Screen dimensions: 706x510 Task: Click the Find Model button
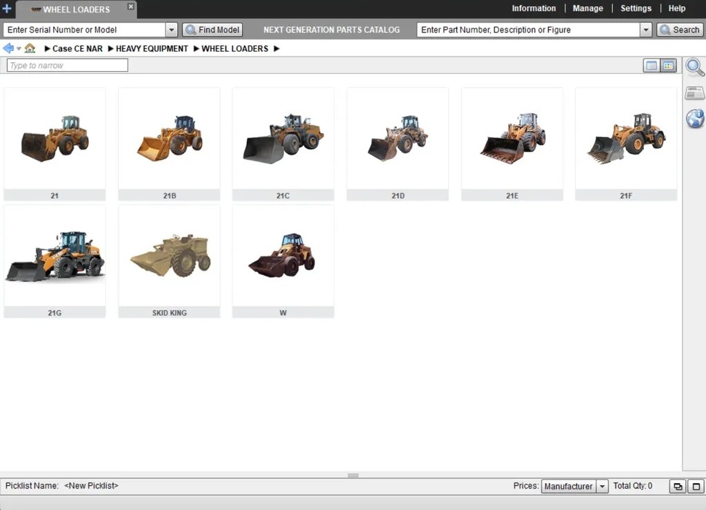(212, 30)
